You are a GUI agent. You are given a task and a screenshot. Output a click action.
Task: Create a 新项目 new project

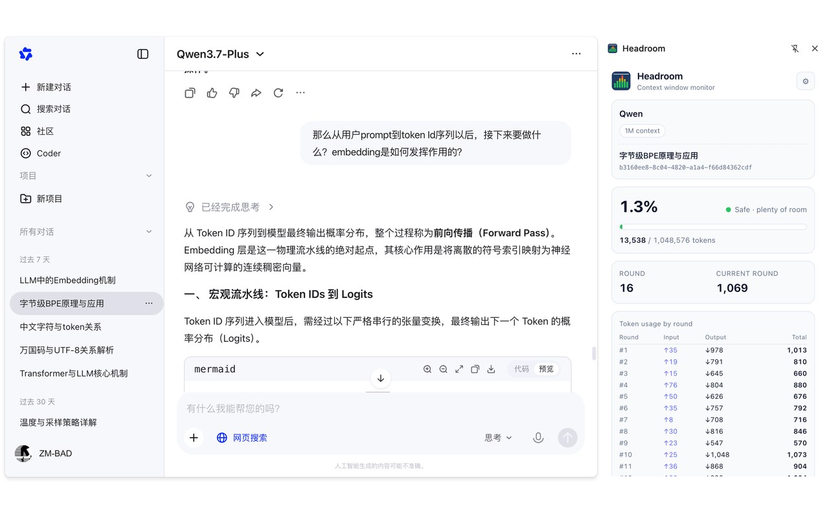pyautogui.click(x=41, y=199)
